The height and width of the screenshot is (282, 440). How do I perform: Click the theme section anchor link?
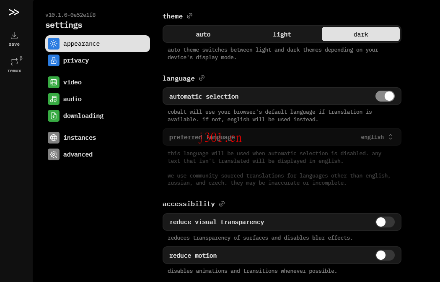[189, 16]
